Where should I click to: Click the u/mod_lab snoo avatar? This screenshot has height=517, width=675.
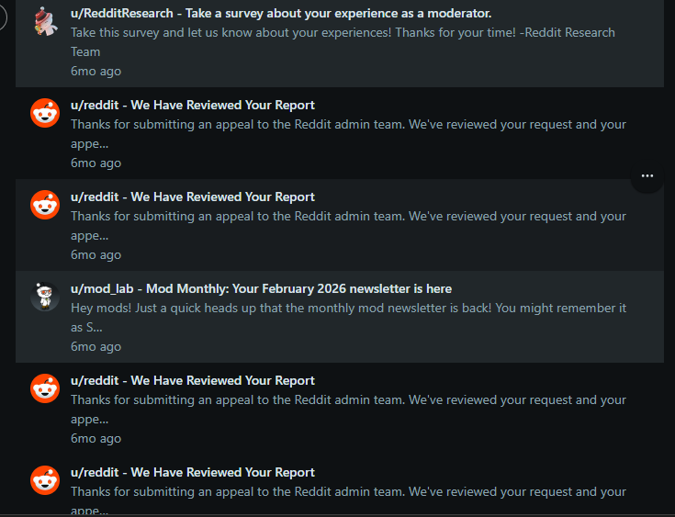pyautogui.click(x=45, y=297)
